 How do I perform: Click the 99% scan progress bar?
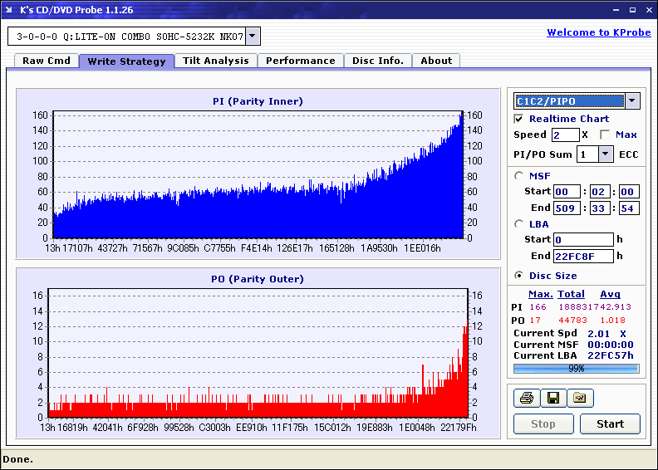(x=577, y=369)
